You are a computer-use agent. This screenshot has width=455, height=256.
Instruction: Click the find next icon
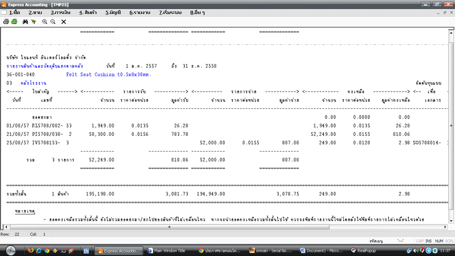tap(34, 21)
